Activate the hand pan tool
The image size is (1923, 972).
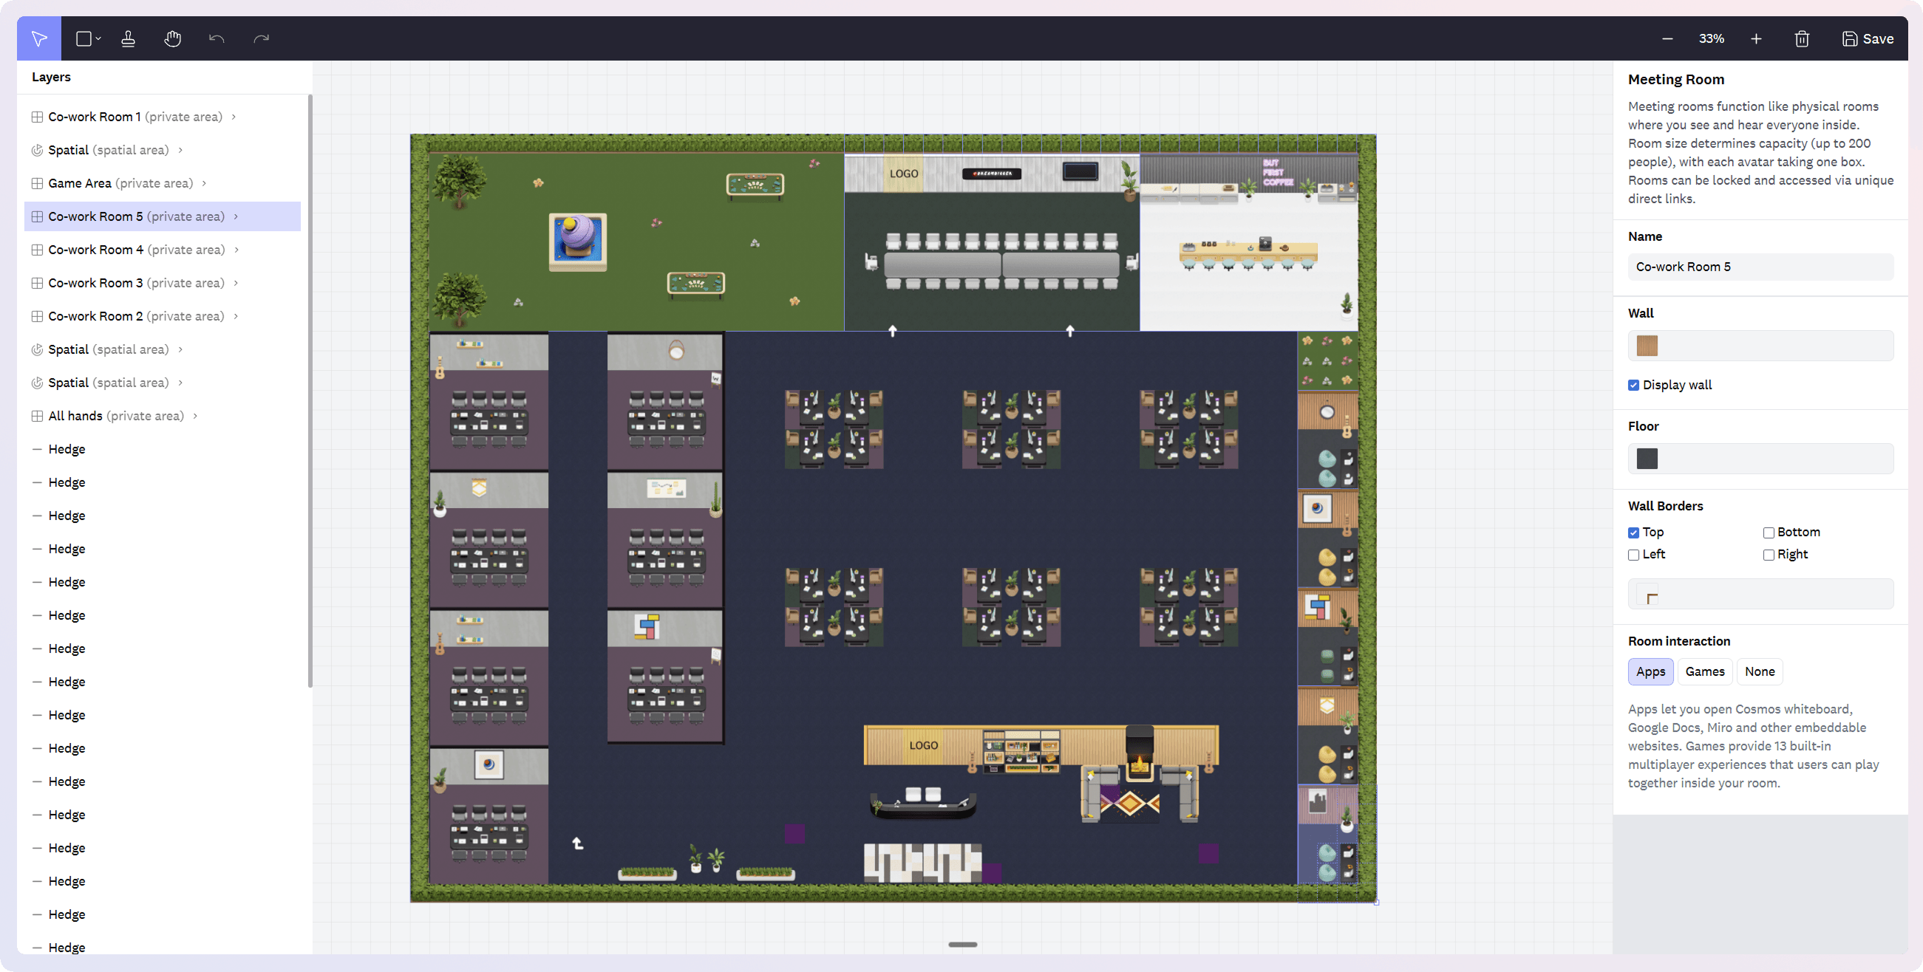[172, 39]
